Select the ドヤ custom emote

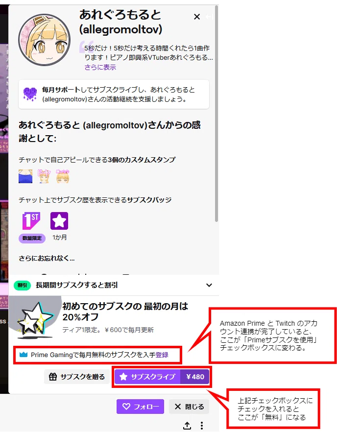pos(44,176)
